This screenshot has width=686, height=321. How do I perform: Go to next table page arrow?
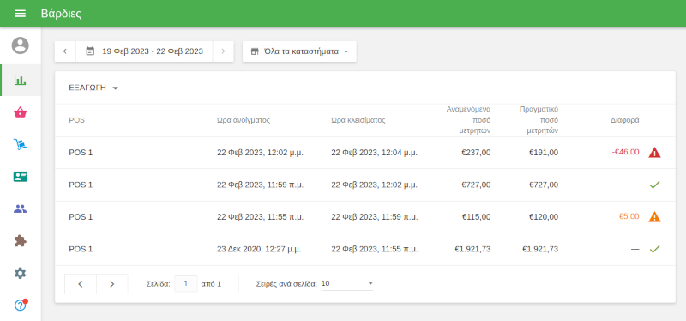[112, 284]
